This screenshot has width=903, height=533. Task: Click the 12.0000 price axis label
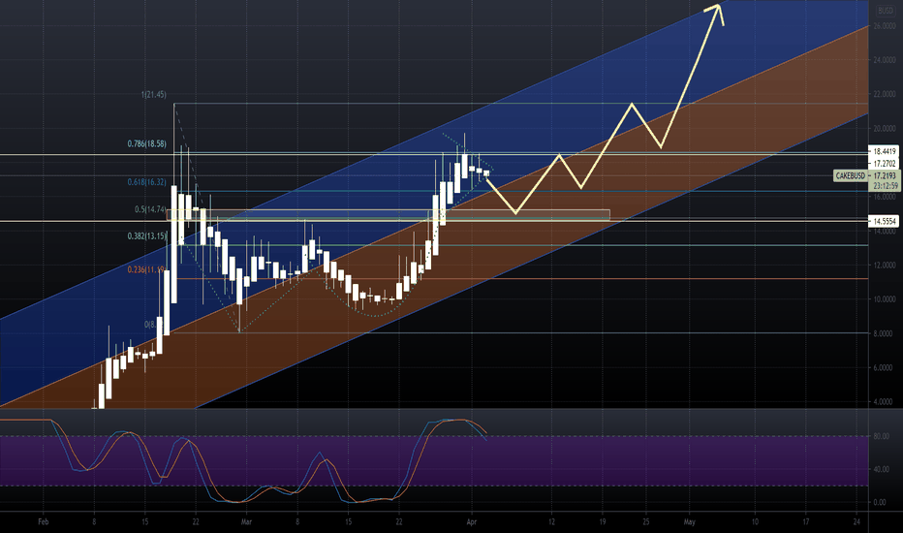[885, 266]
